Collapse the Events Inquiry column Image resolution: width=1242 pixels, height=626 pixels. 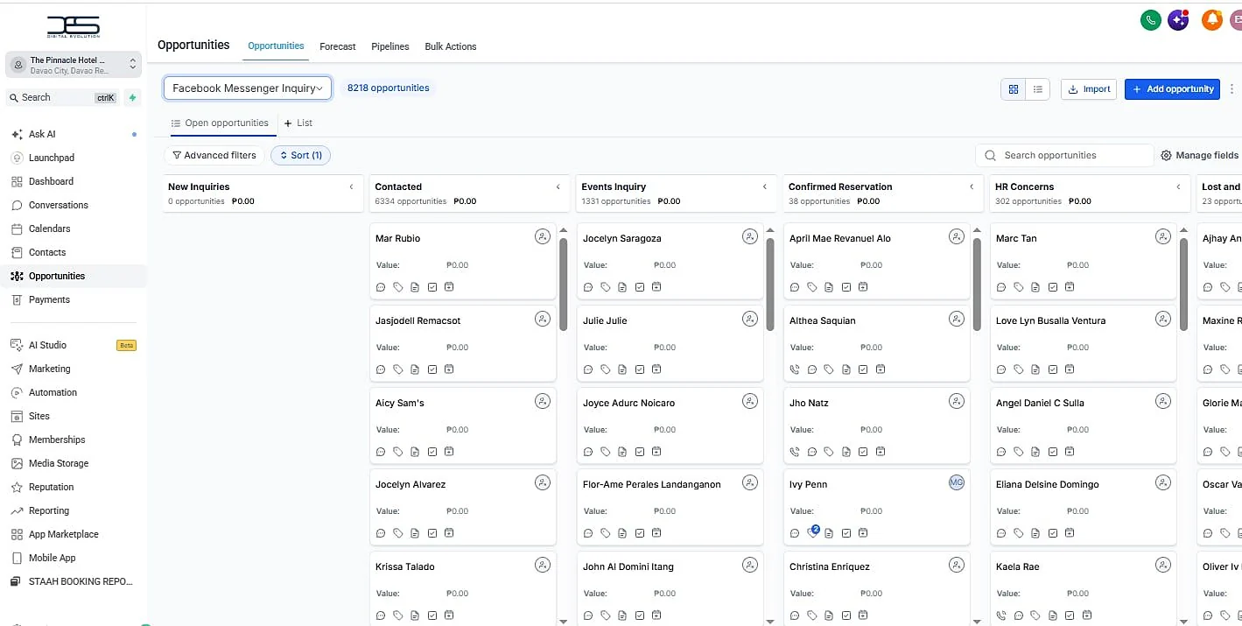pyautogui.click(x=765, y=186)
